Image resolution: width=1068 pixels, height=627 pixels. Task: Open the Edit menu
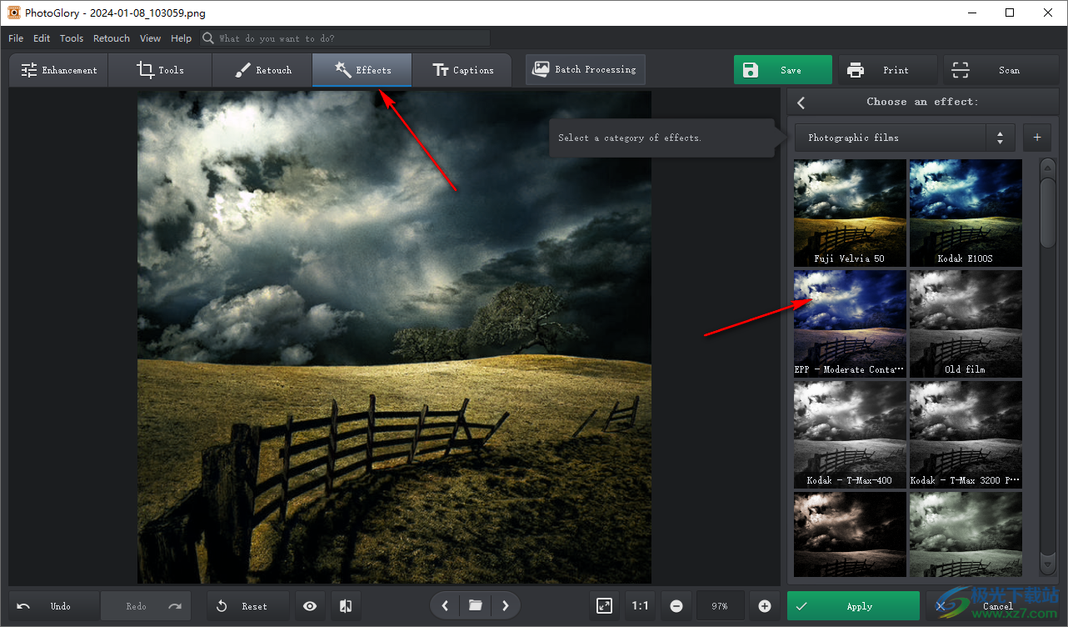(x=42, y=38)
